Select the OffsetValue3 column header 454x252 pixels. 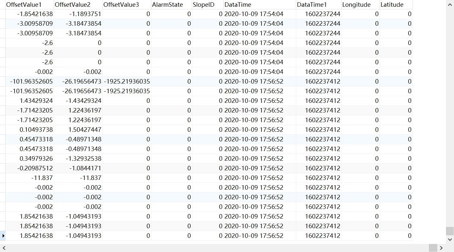(x=127, y=4)
